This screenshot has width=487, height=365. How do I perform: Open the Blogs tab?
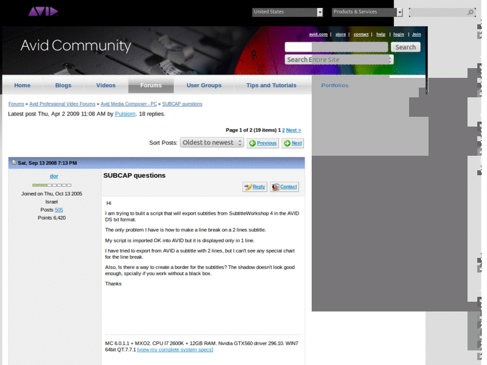pyautogui.click(x=63, y=85)
